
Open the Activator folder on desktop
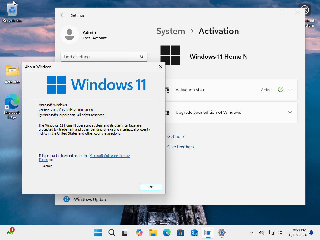tap(12, 74)
